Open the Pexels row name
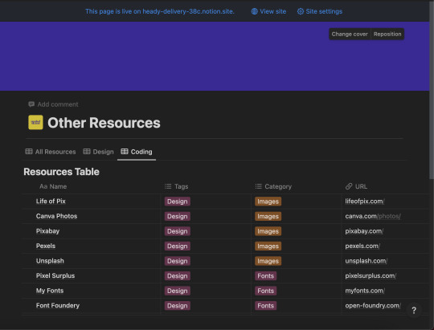This screenshot has width=434, height=330. coord(46,246)
